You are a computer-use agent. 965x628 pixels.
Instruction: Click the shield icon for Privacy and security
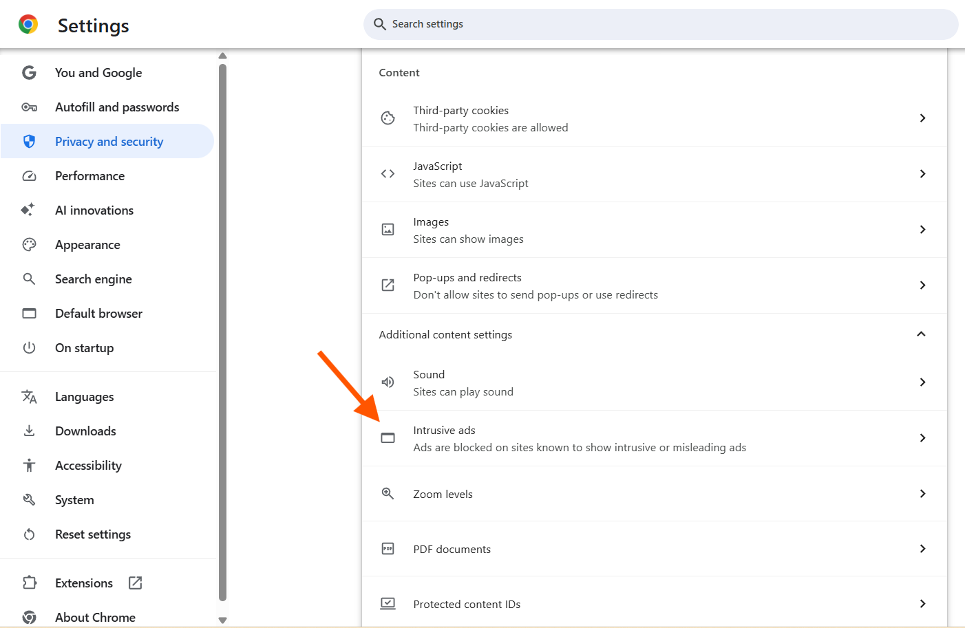(x=29, y=142)
